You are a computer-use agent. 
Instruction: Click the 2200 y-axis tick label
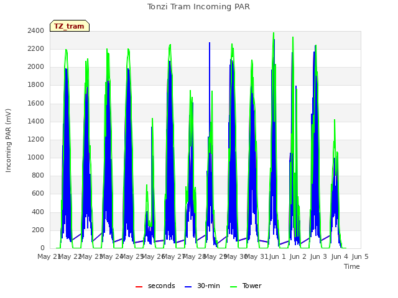coord(36,48)
